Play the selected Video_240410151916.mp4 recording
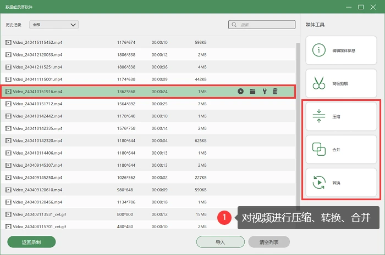 [240, 92]
